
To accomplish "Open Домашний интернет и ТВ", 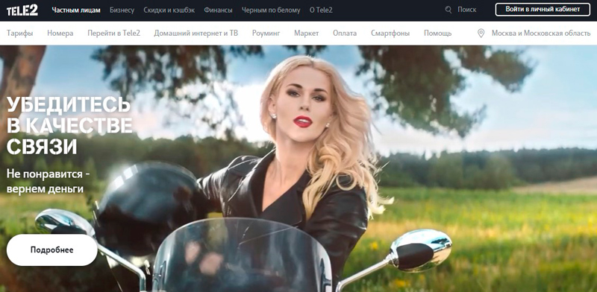I will pyautogui.click(x=196, y=34).
